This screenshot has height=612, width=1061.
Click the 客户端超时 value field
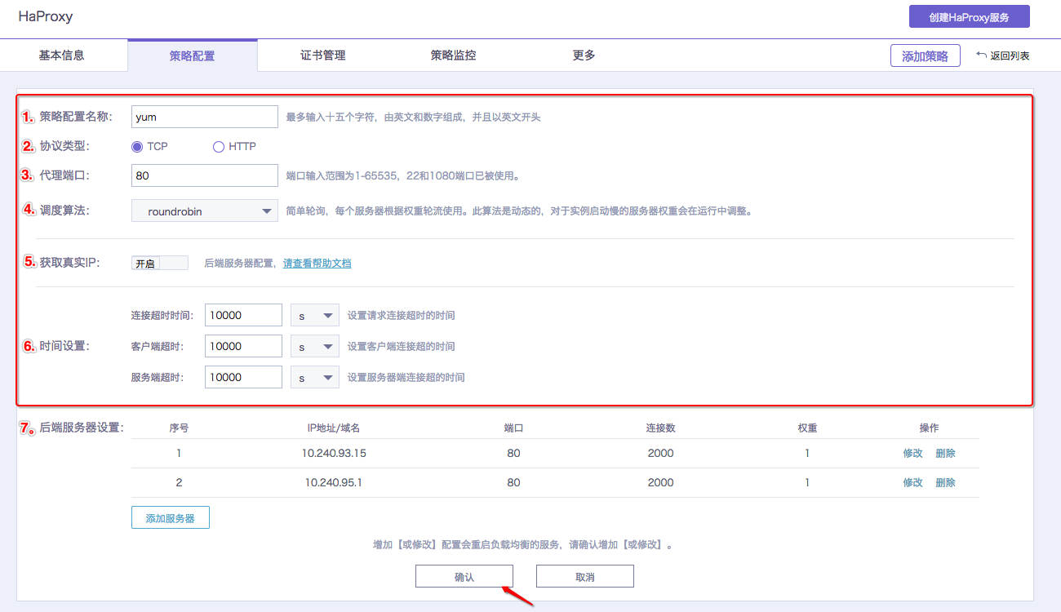243,346
